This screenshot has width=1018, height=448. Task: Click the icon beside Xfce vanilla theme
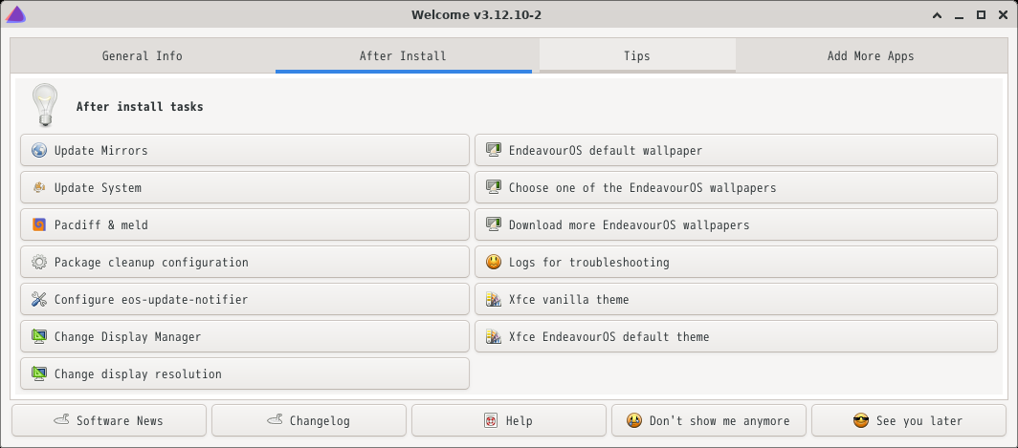494,300
